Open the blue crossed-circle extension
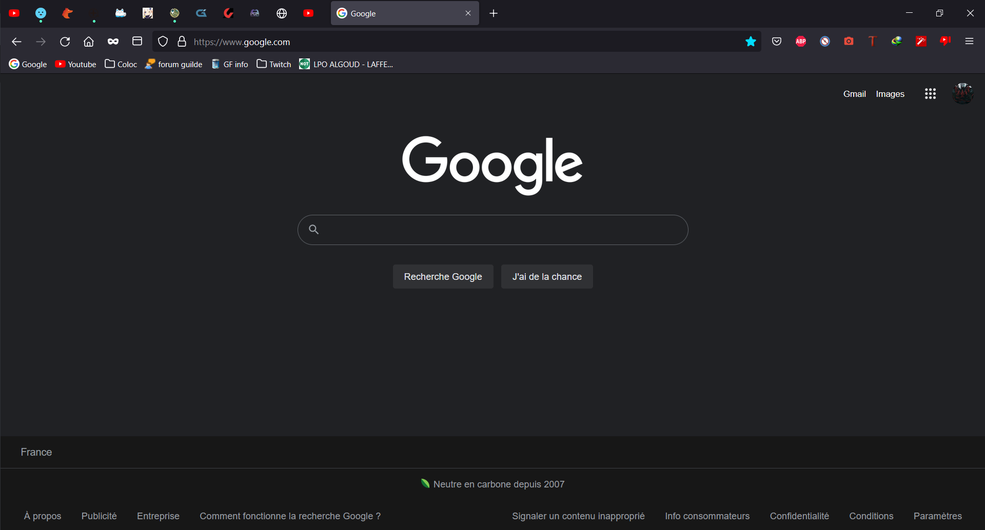Image resolution: width=985 pixels, height=530 pixels. [x=825, y=42]
